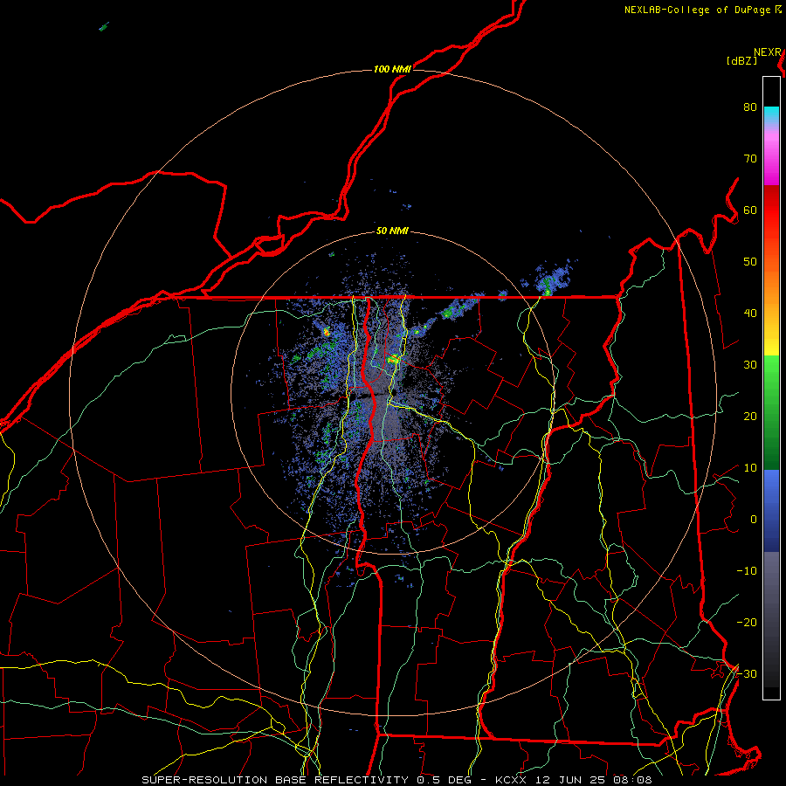Click the "50 NMI" range ring label

[392, 231]
